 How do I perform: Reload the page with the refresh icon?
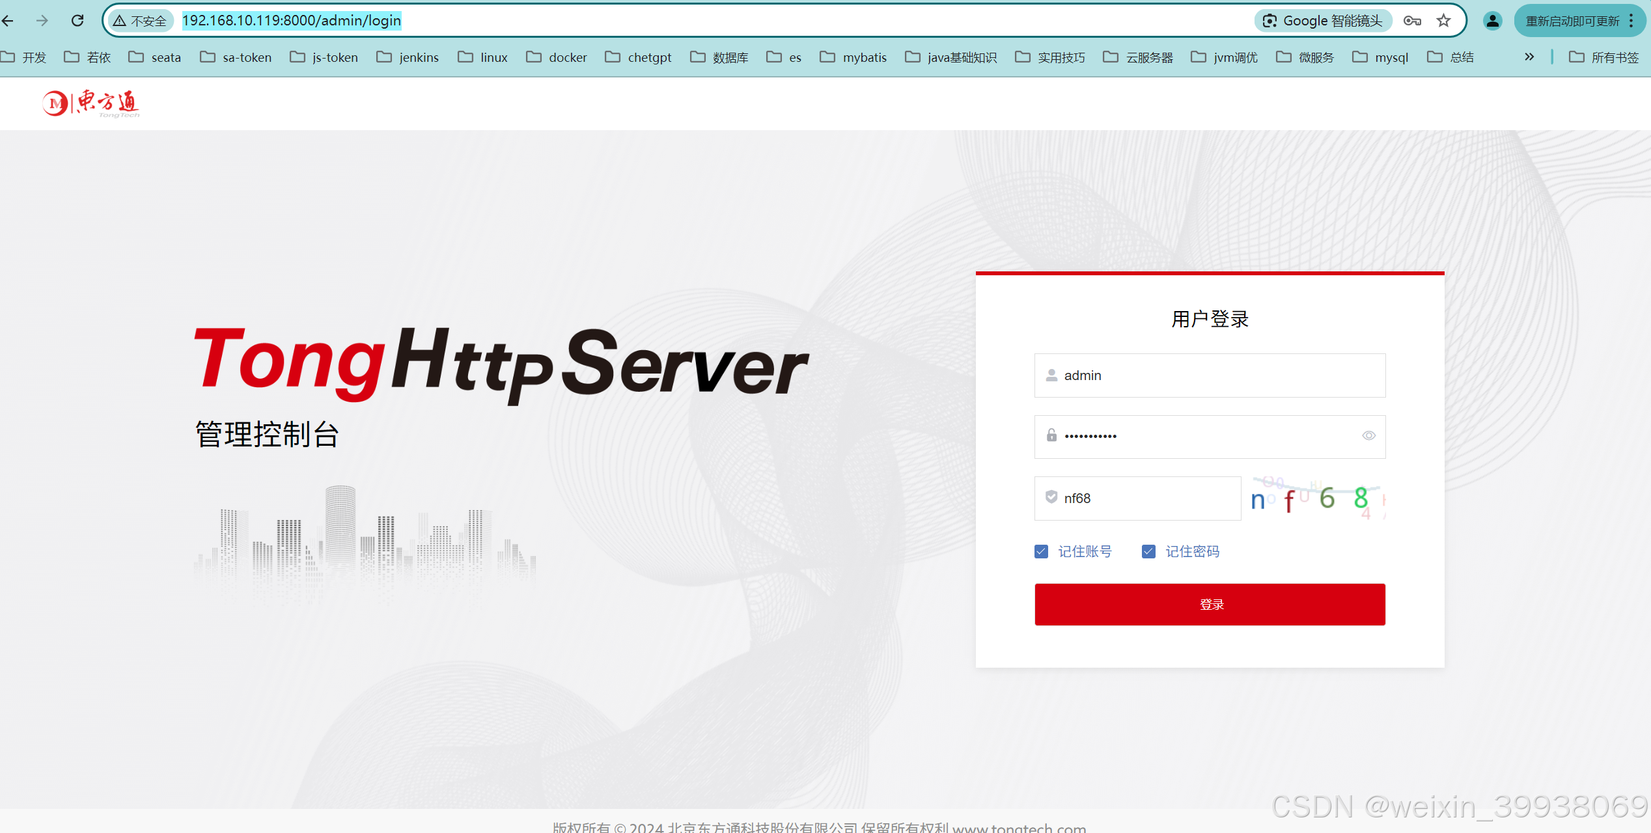[77, 21]
